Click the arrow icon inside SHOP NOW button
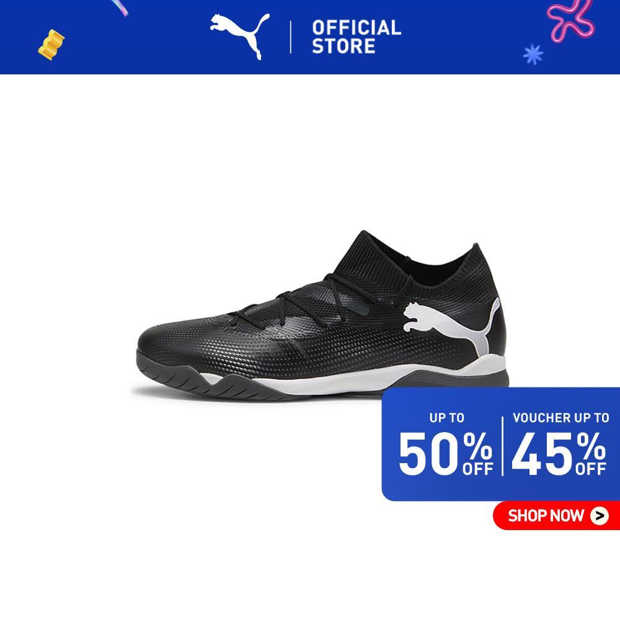The image size is (620, 620). pyautogui.click(x=600, y=516)
